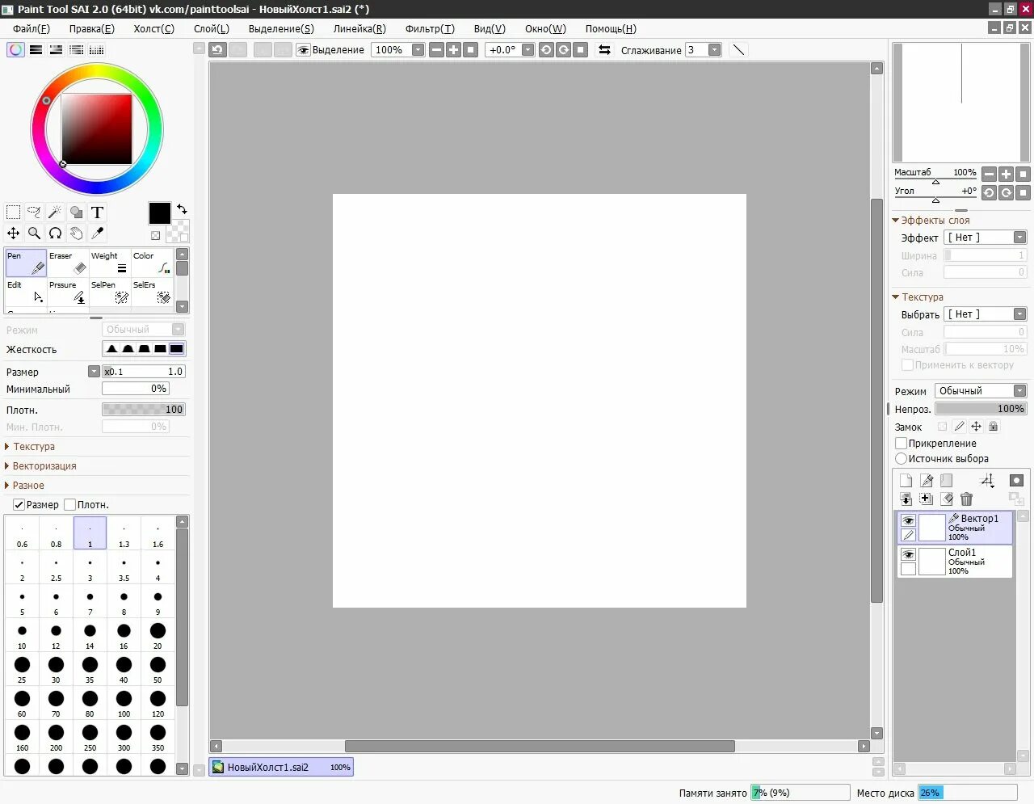Open the Слой menu
Image resolution: width=1034 pixels, height=804 pixels.
pos(212,28)
